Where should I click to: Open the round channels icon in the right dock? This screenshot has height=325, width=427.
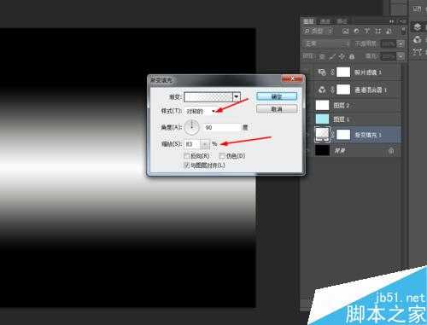point(417,39)
